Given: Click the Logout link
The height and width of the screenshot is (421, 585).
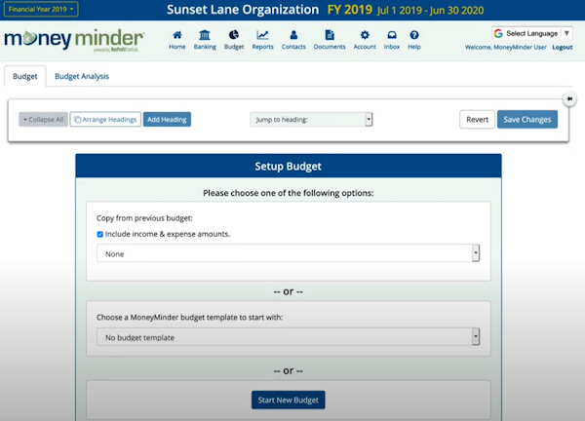Looking at the screenshot, I should coord(563,48).
